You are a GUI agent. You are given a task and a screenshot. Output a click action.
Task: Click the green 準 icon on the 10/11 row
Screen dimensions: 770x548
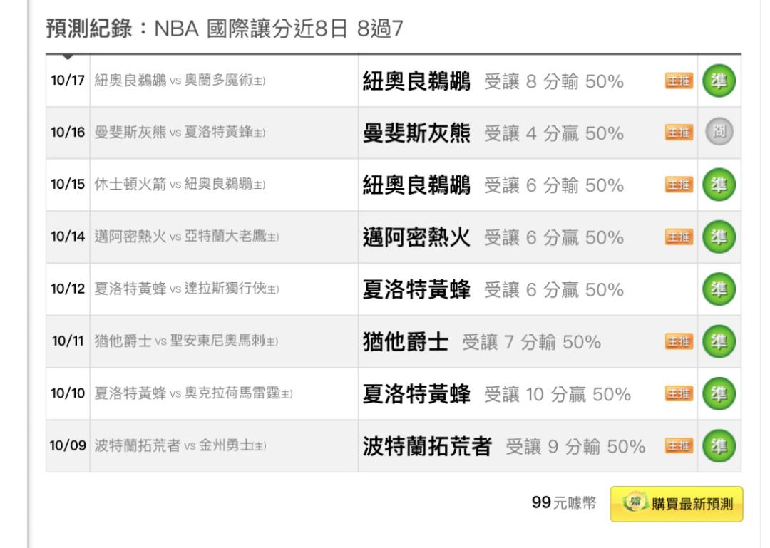pyautogui.click(x=719, y=341)
